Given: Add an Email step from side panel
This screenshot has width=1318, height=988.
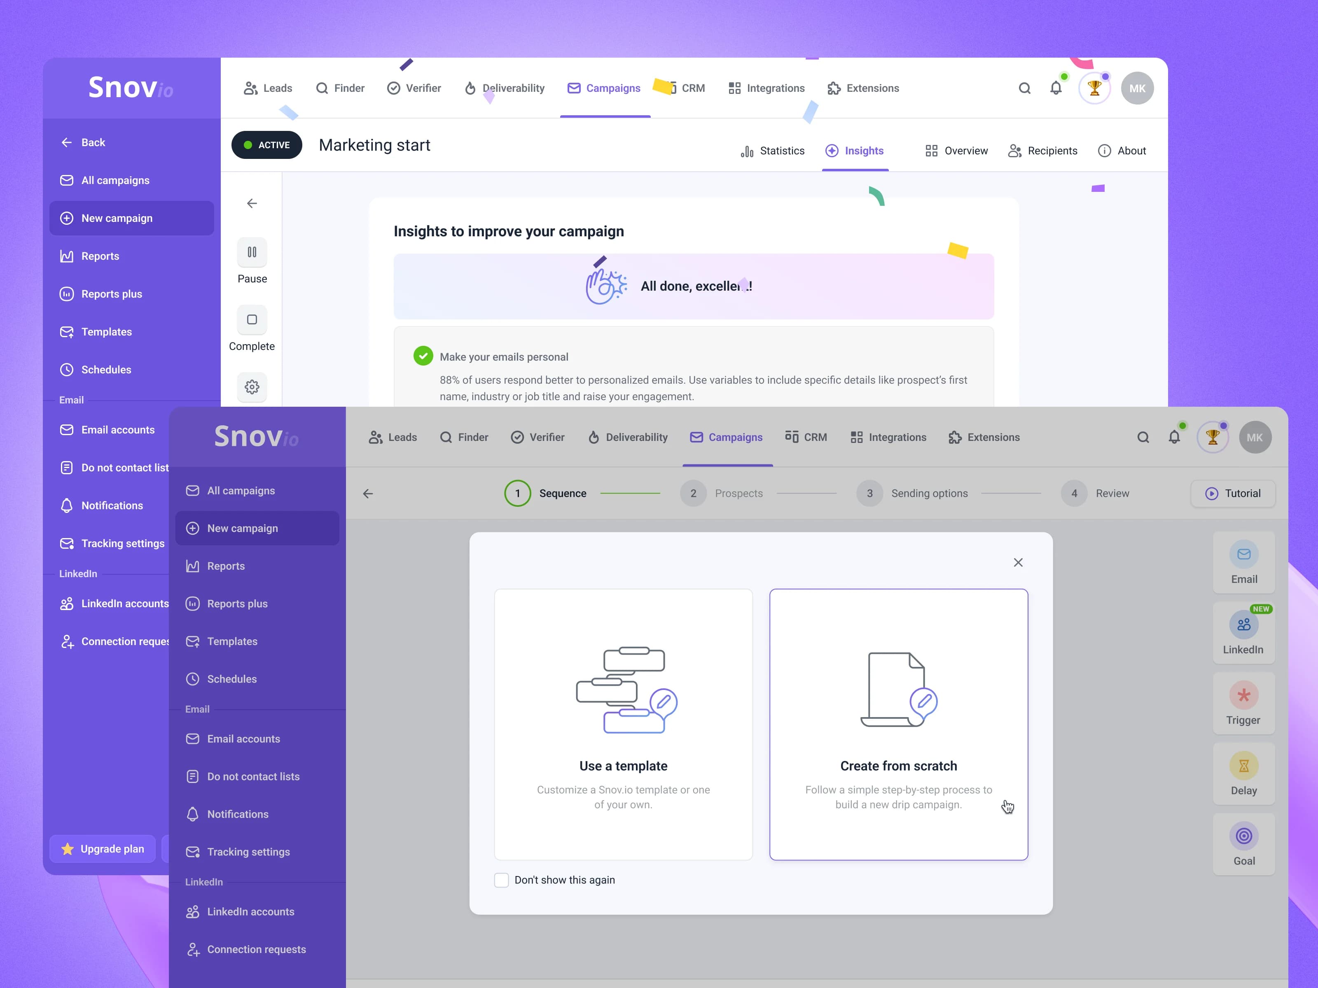Looking at the screenshot, I should [x=1243, y=562].
